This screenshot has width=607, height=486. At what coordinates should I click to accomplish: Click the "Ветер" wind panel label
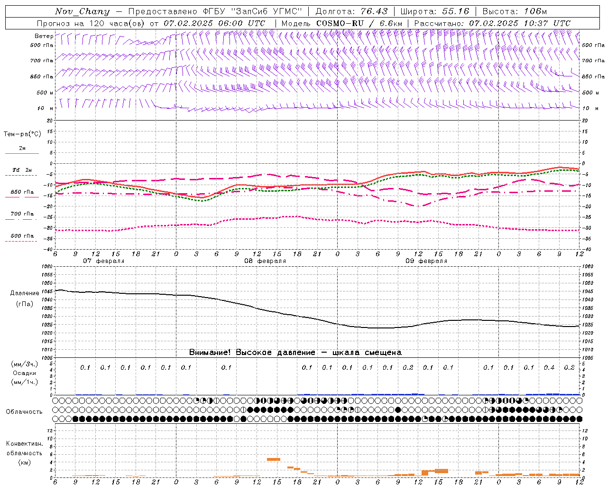(44, 36)
